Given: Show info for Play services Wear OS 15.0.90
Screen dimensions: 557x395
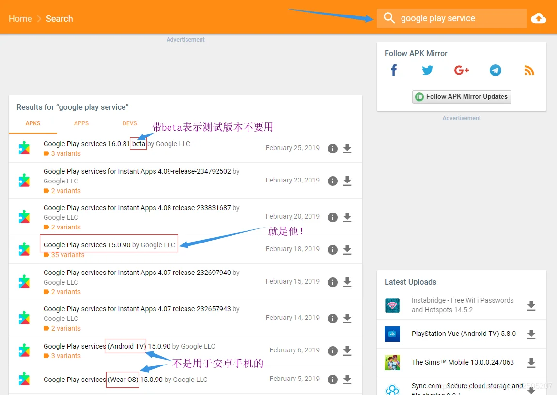Looking at the screenshot, I should pos(332,380).
